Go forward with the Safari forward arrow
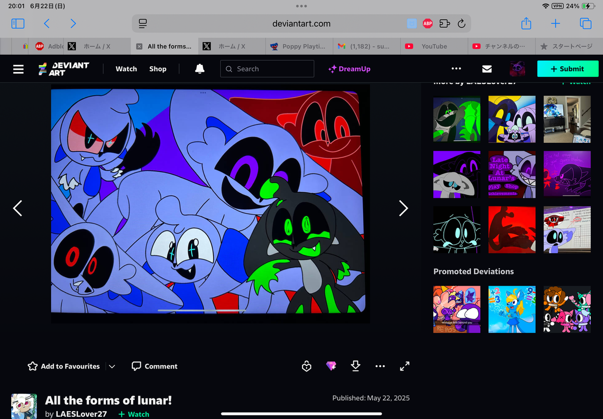 tap(73, 24)
